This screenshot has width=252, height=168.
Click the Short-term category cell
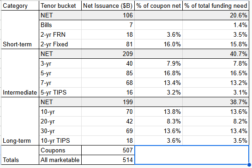tap(20, 30)
